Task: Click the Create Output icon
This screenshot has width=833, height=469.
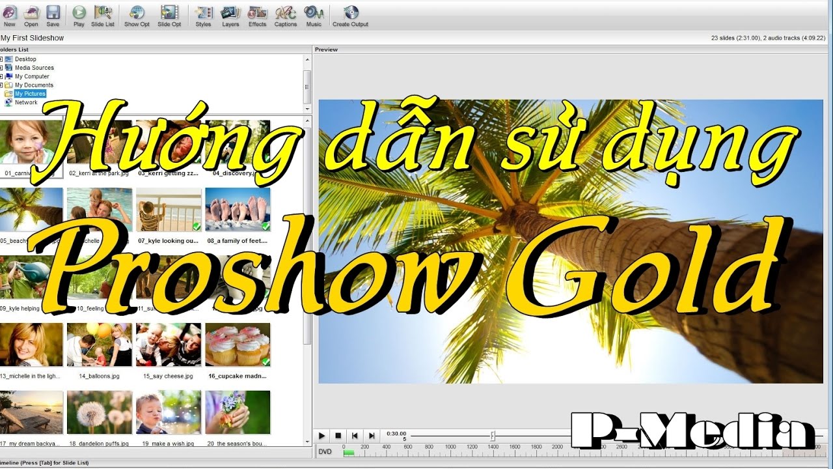Action: pyautogui.click(x=351, y=15)
